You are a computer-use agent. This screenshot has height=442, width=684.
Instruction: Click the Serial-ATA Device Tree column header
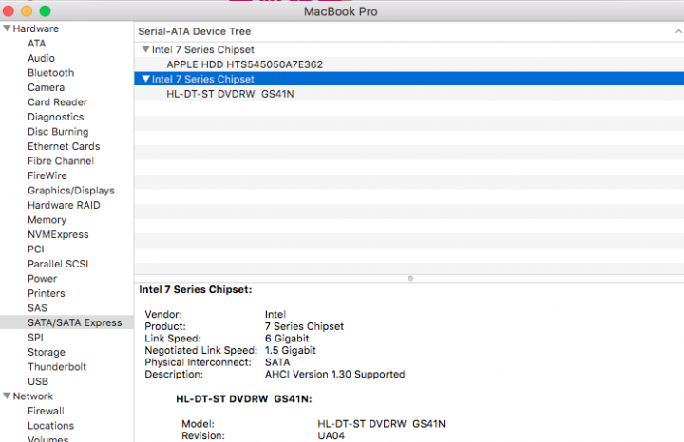click(409, 31)
